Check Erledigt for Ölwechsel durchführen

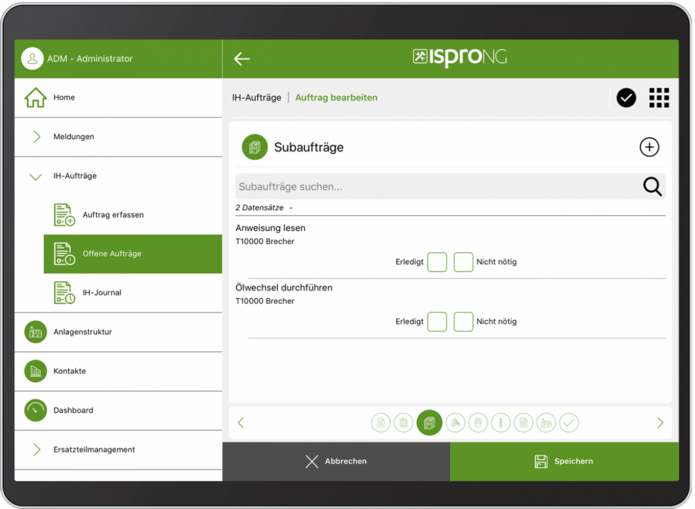(437, 321)
